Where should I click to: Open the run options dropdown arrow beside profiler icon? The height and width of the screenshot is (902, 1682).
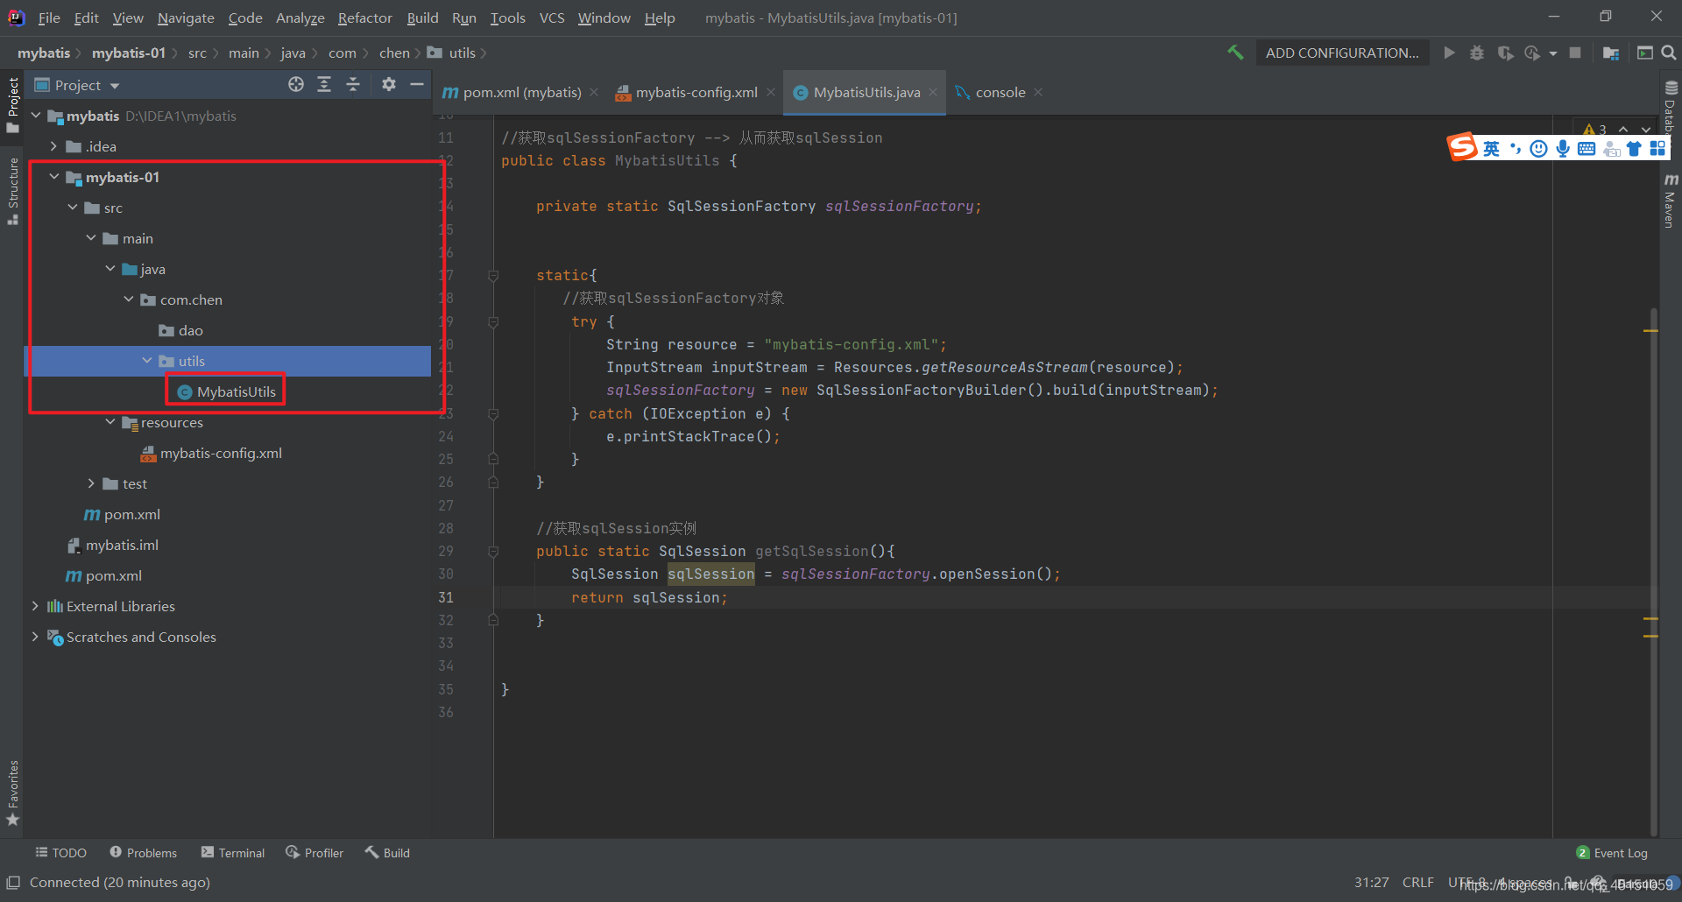point(1553,53)
